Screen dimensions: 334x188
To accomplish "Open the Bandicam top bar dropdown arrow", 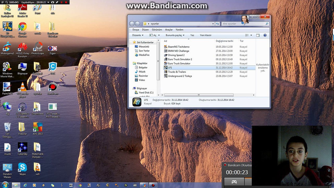I will [48, 2].
